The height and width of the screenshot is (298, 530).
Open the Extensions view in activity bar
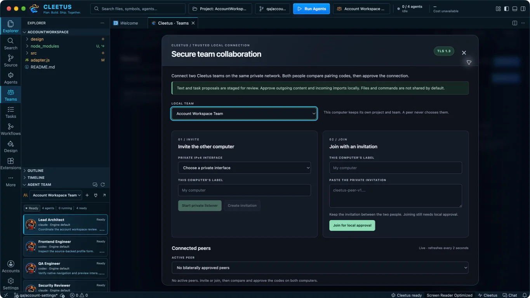10,163
